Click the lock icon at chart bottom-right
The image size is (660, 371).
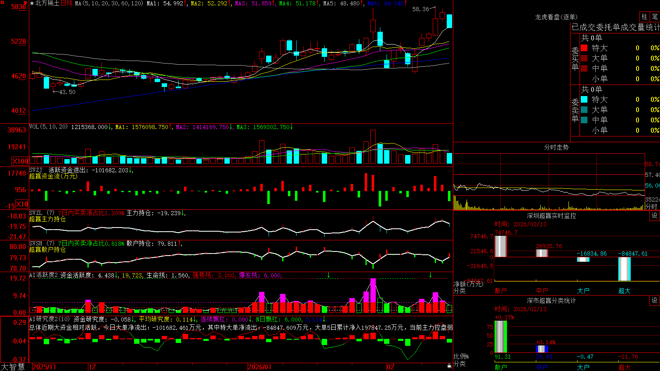(449, 366)
